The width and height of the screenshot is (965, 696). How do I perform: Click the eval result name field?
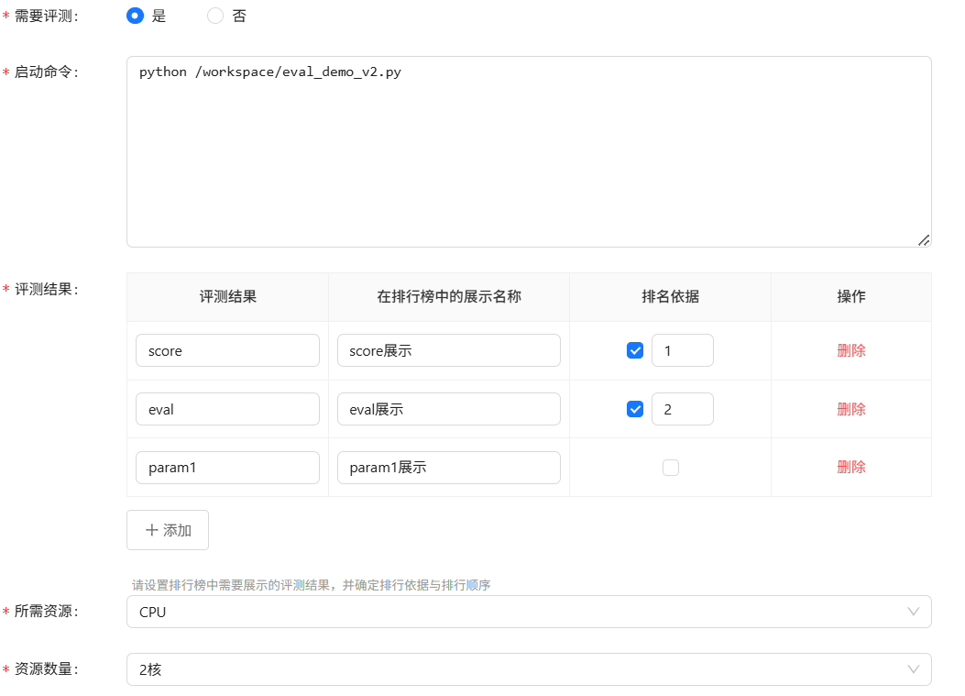coord(227,409)
